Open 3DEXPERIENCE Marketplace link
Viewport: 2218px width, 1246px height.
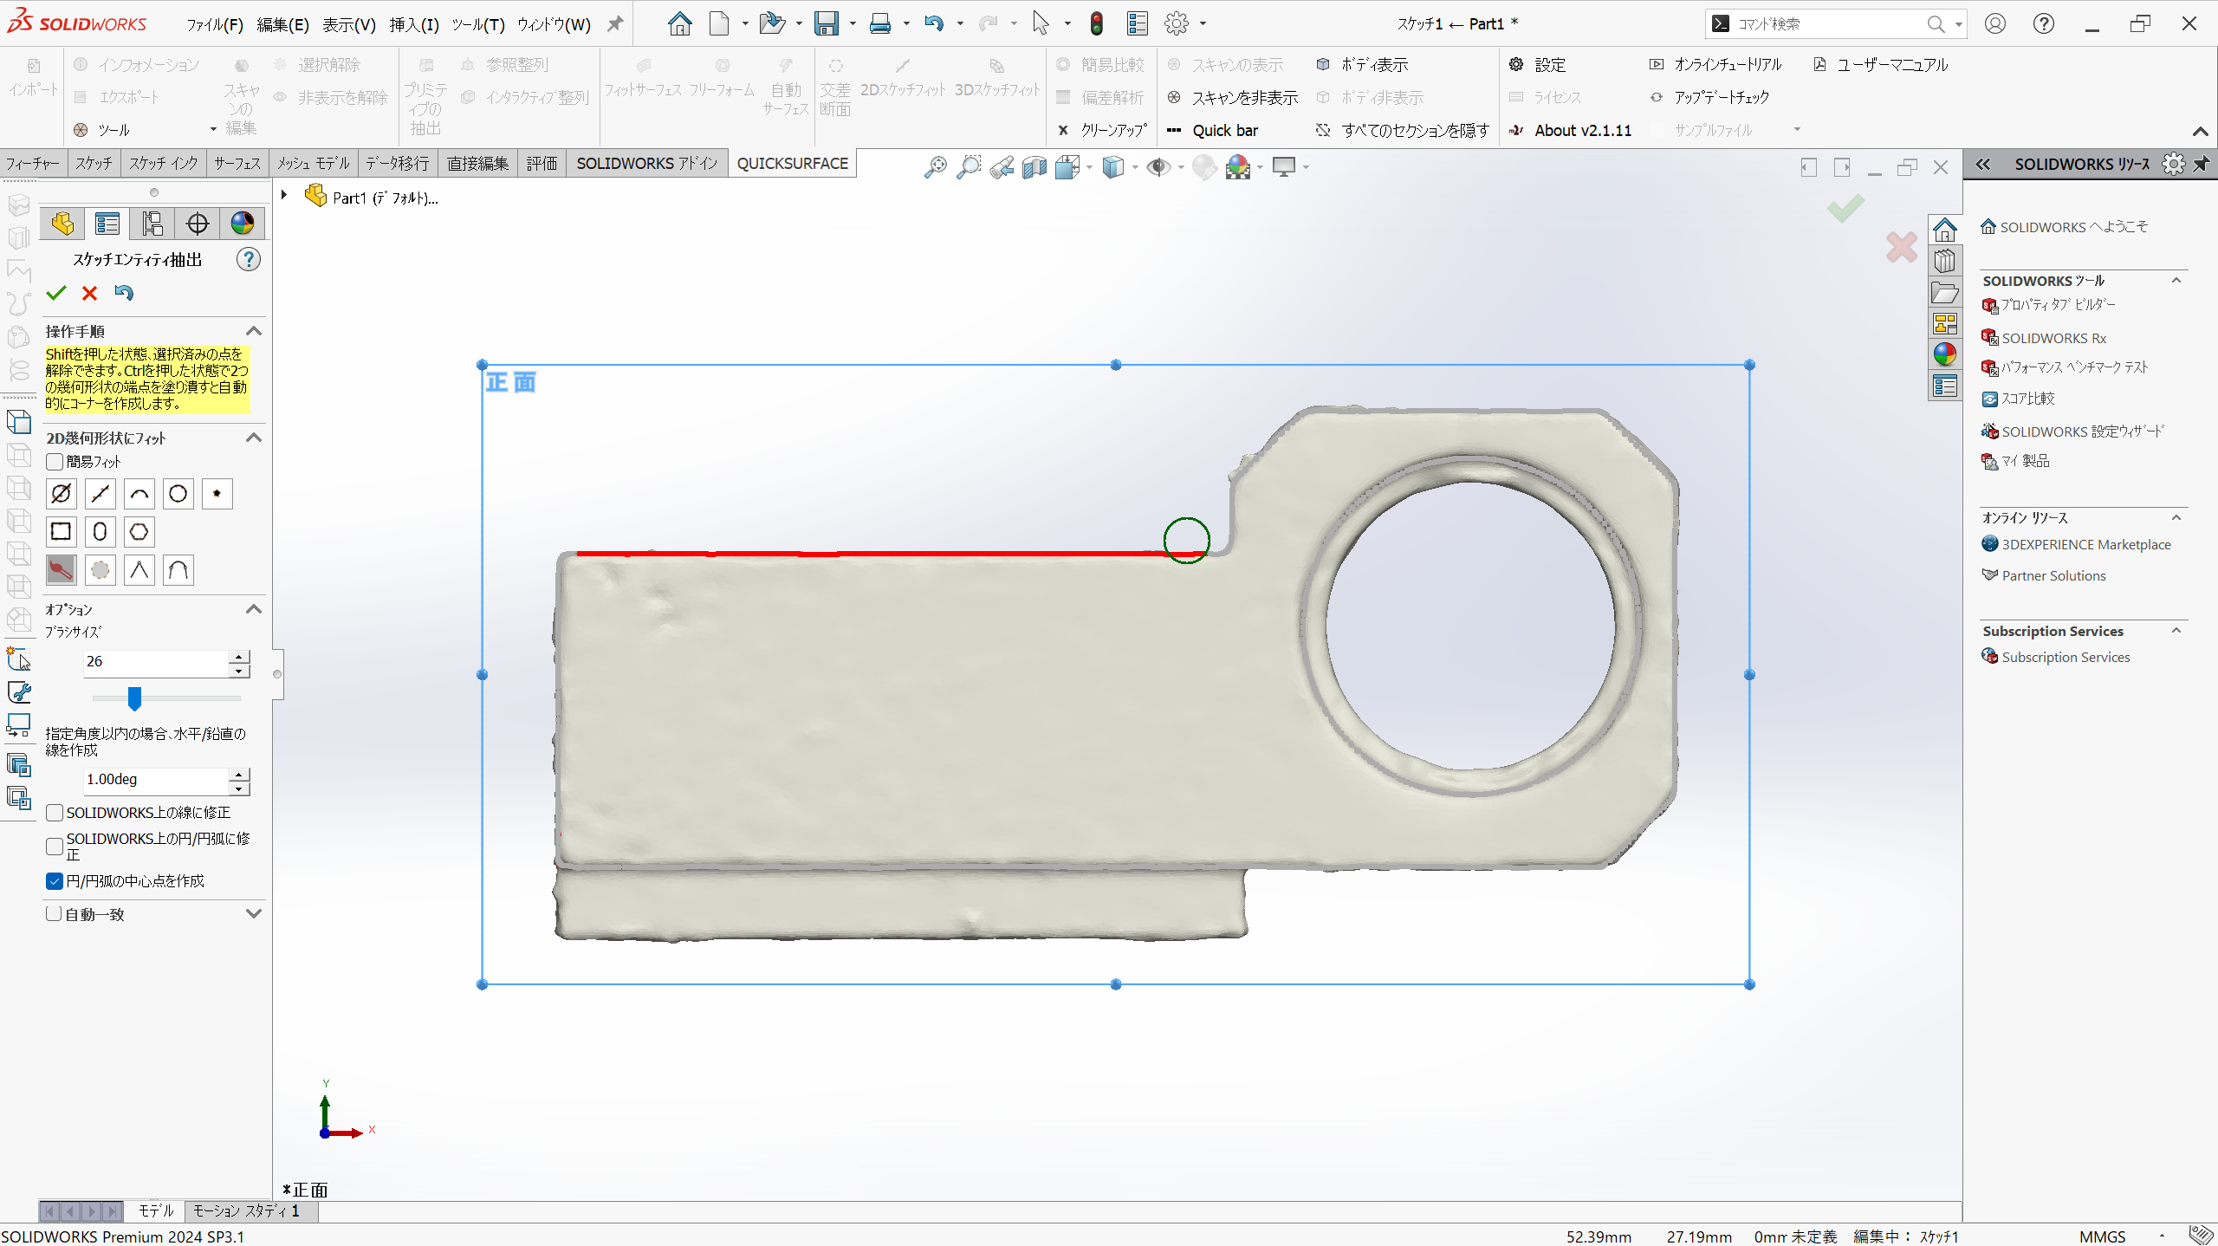[2085, 544]
